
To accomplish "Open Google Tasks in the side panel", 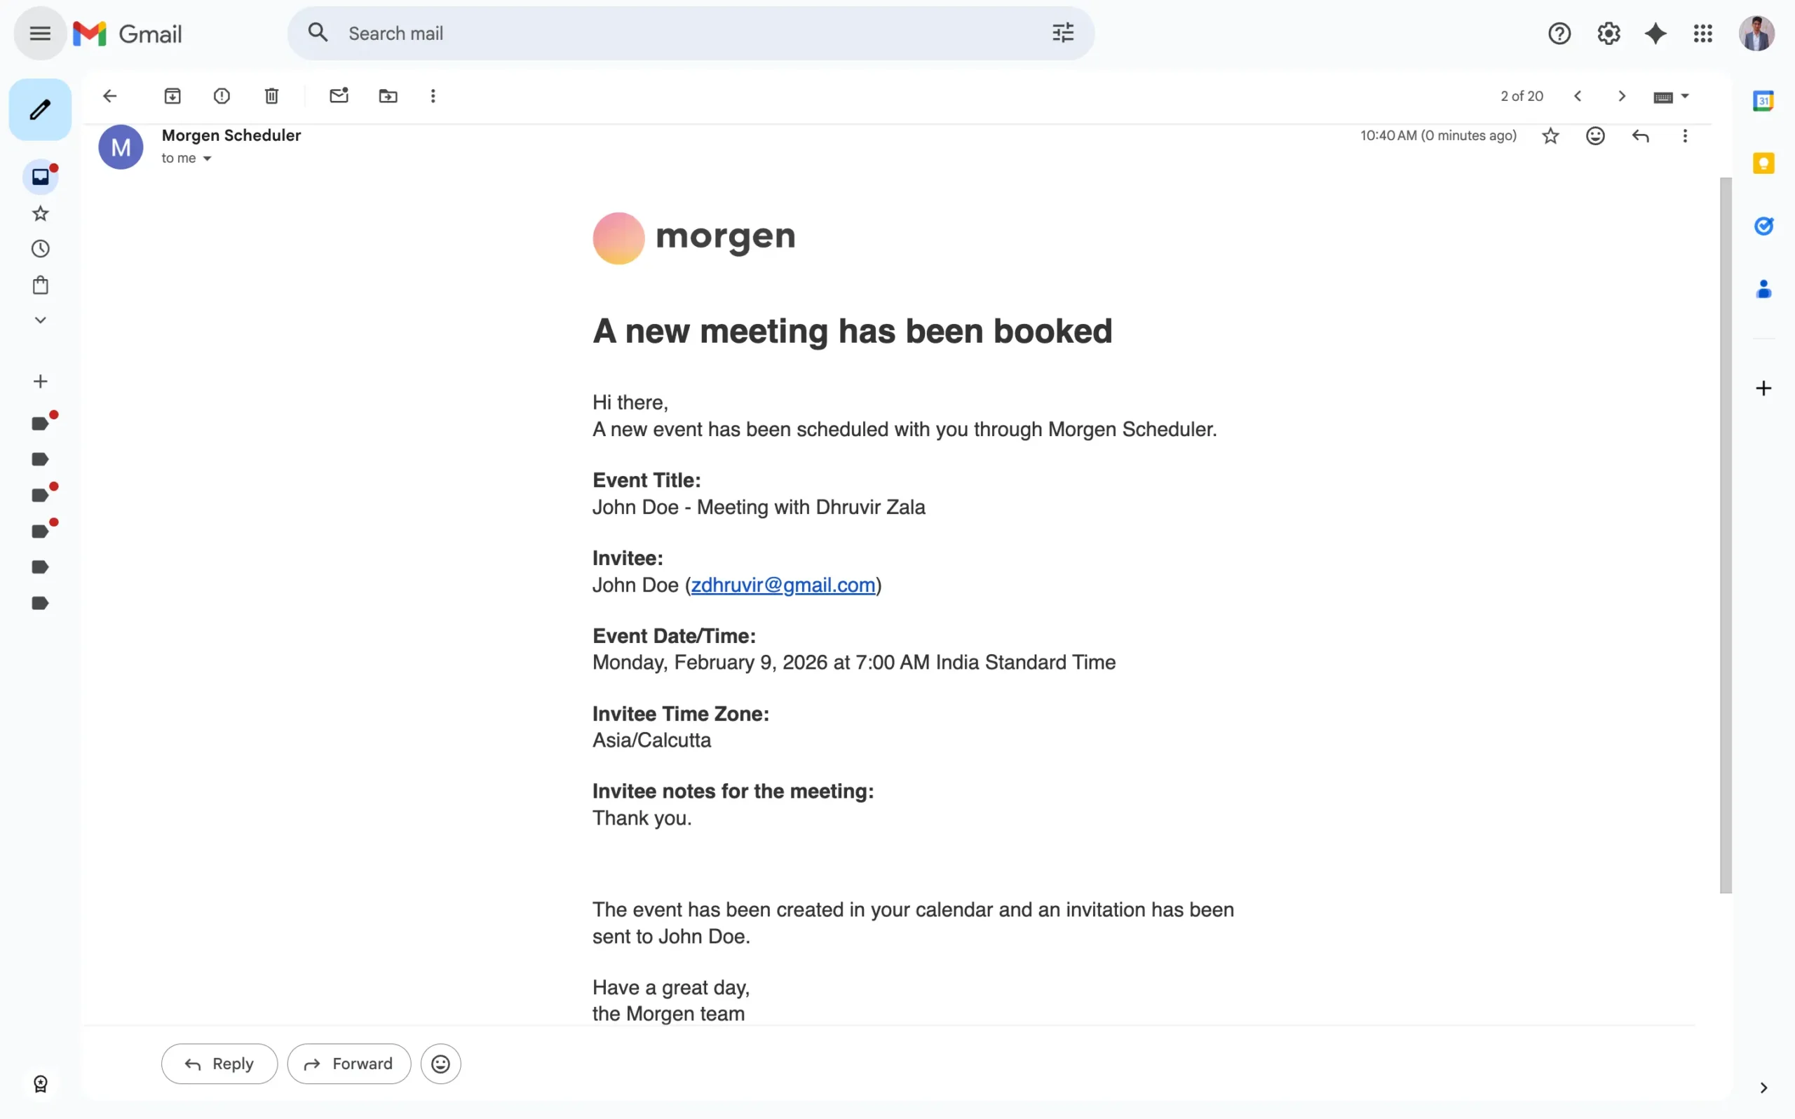I will (x=1765, y=226).
